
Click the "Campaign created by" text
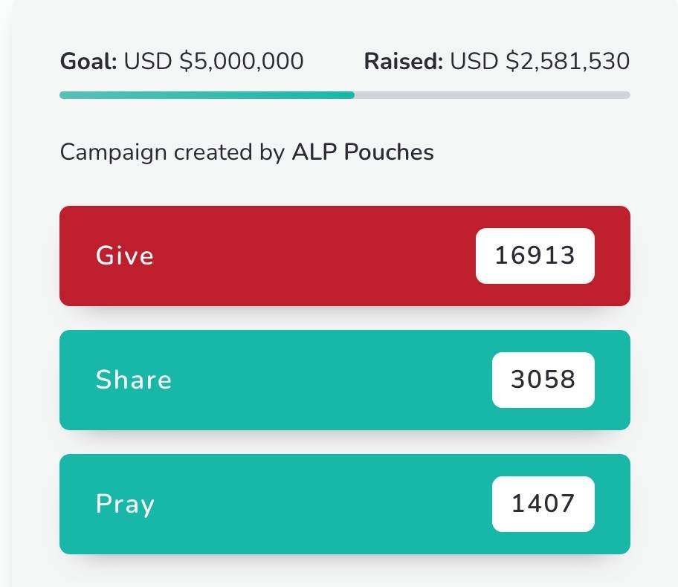(172, 152)
